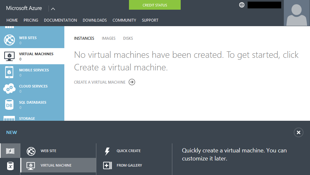
Task: Click the Web Site globe icon in New panel
Action: (31, 151)
